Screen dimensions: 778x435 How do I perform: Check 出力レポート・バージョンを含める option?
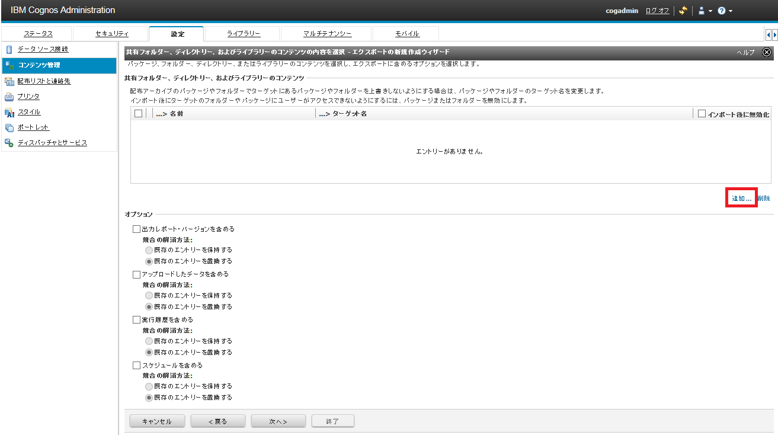pyautogui.click(x=136, y=229)
